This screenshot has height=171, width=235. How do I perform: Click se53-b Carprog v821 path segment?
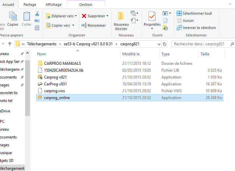click(x=88, y=44)
